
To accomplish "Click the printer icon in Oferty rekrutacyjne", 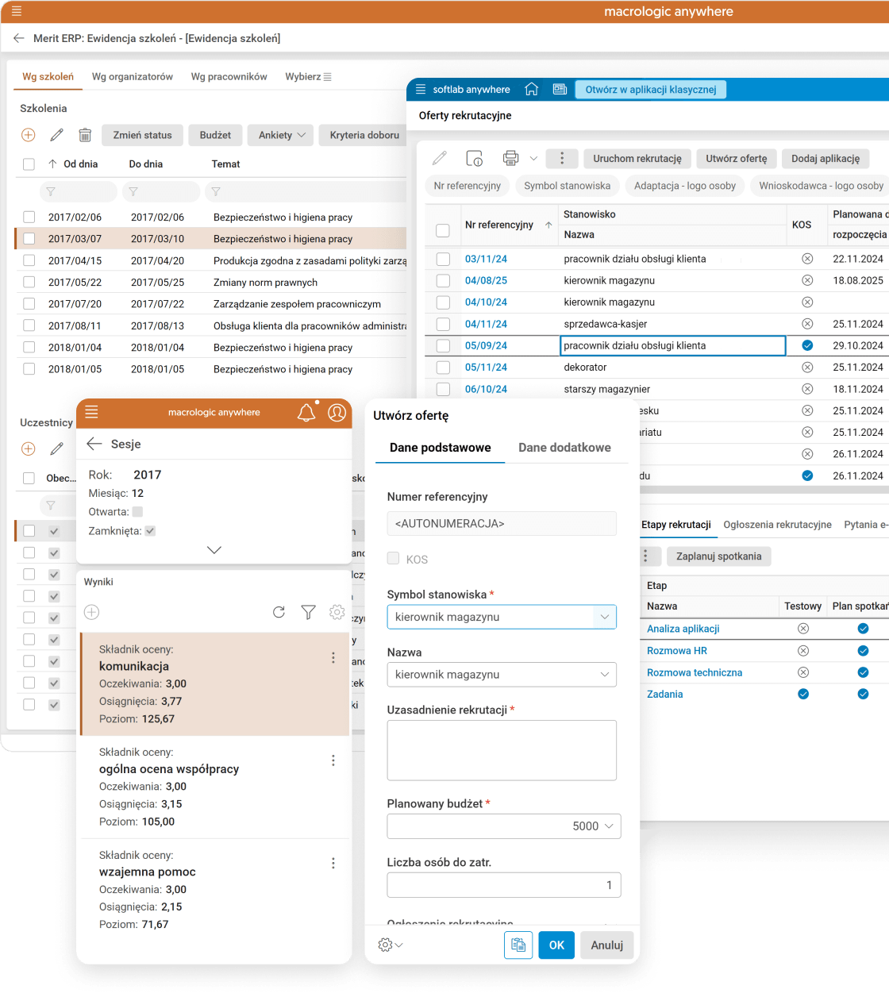I will 510,158.
